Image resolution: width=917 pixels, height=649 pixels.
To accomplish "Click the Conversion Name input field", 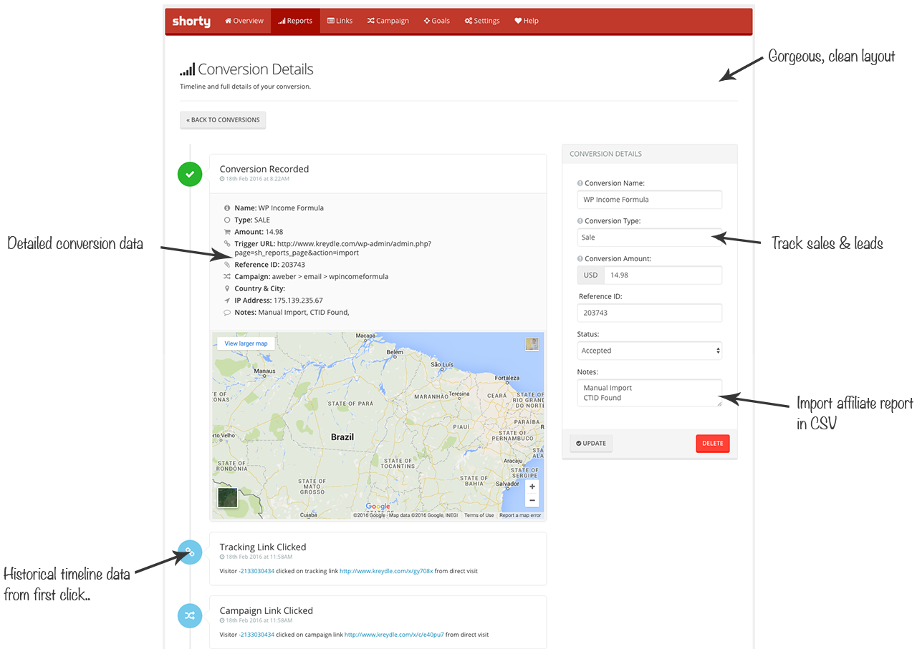I will pyautogui.click(x=650, y=200).
